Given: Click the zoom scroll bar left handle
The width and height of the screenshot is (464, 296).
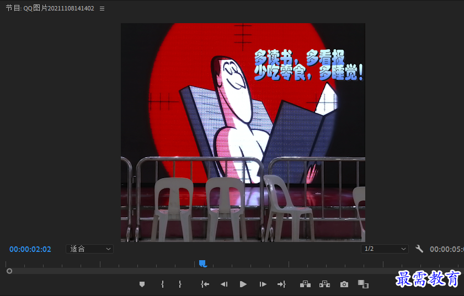Looking at the screenshot, I should click(9, 271).
